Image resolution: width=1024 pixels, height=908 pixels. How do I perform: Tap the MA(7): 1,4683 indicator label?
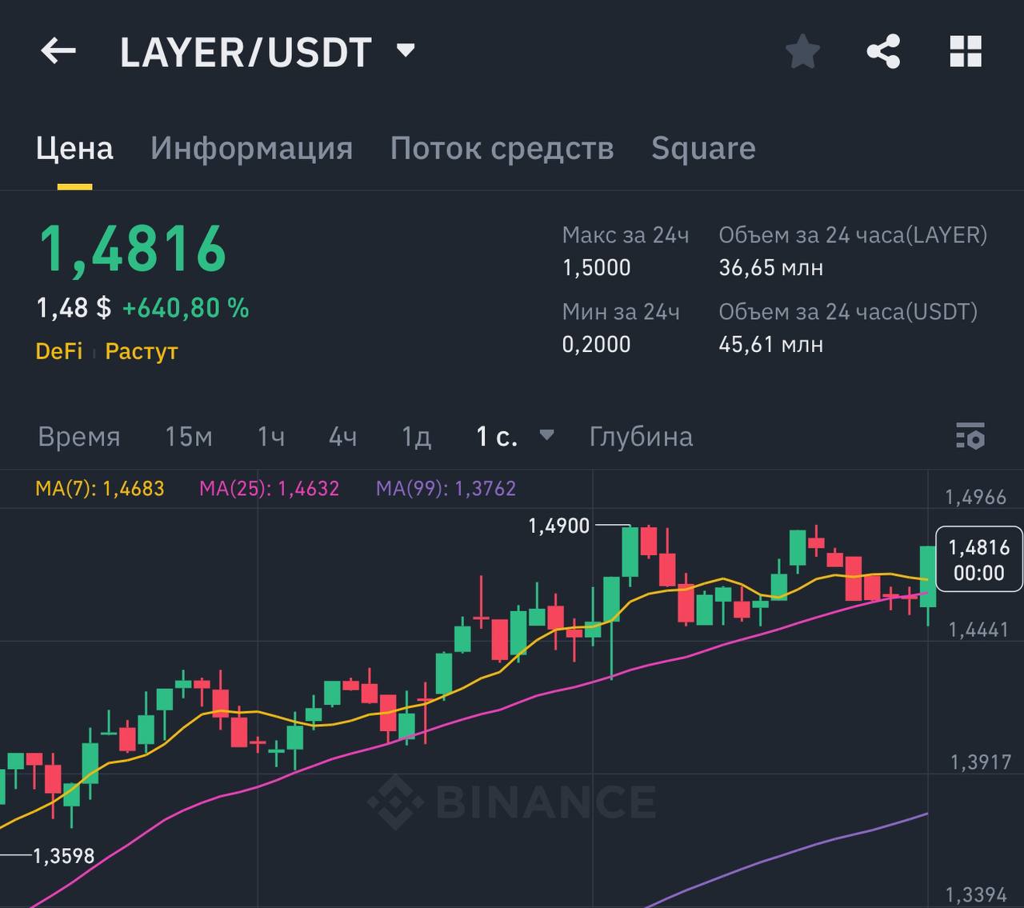click(x=100, y=489)
